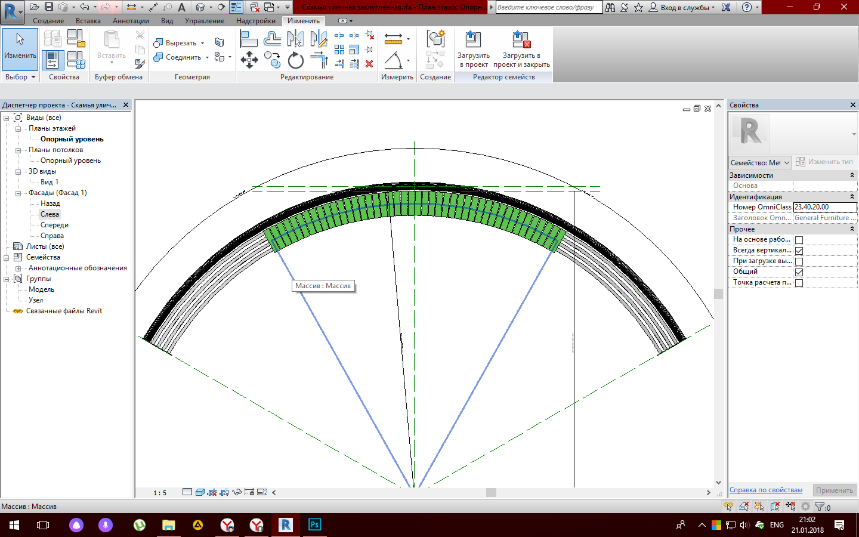
Task: Switch to the Управление ribbon tab
Action: 204,21
